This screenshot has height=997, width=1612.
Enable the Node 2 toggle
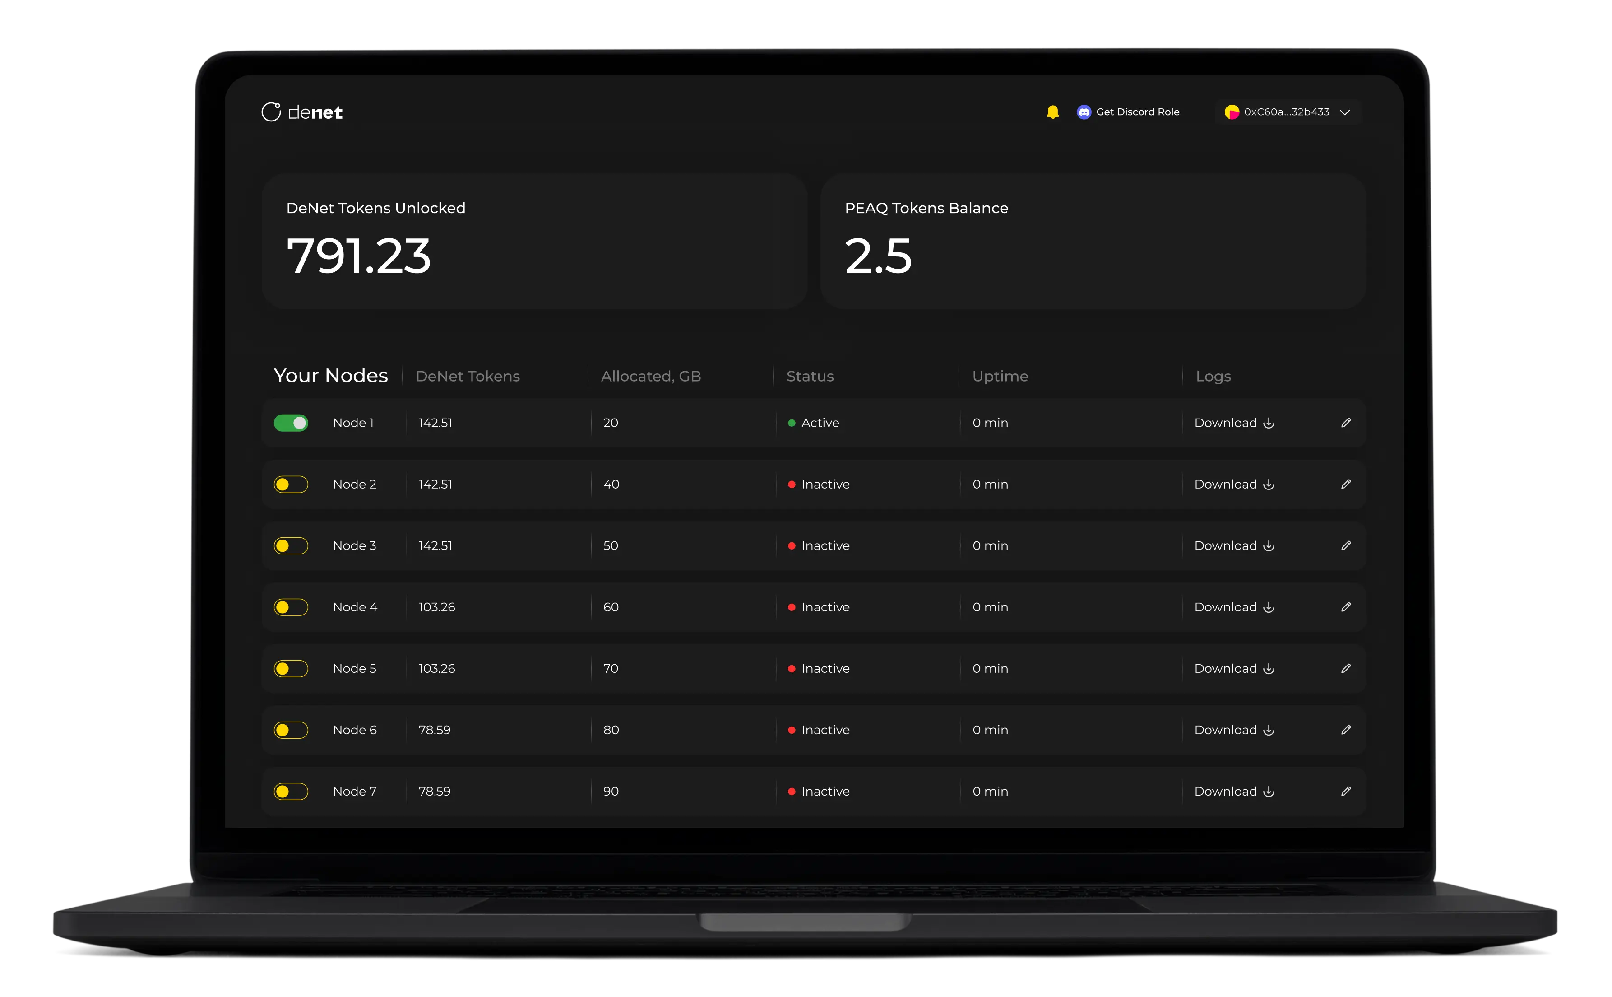(x=291, y=484)
